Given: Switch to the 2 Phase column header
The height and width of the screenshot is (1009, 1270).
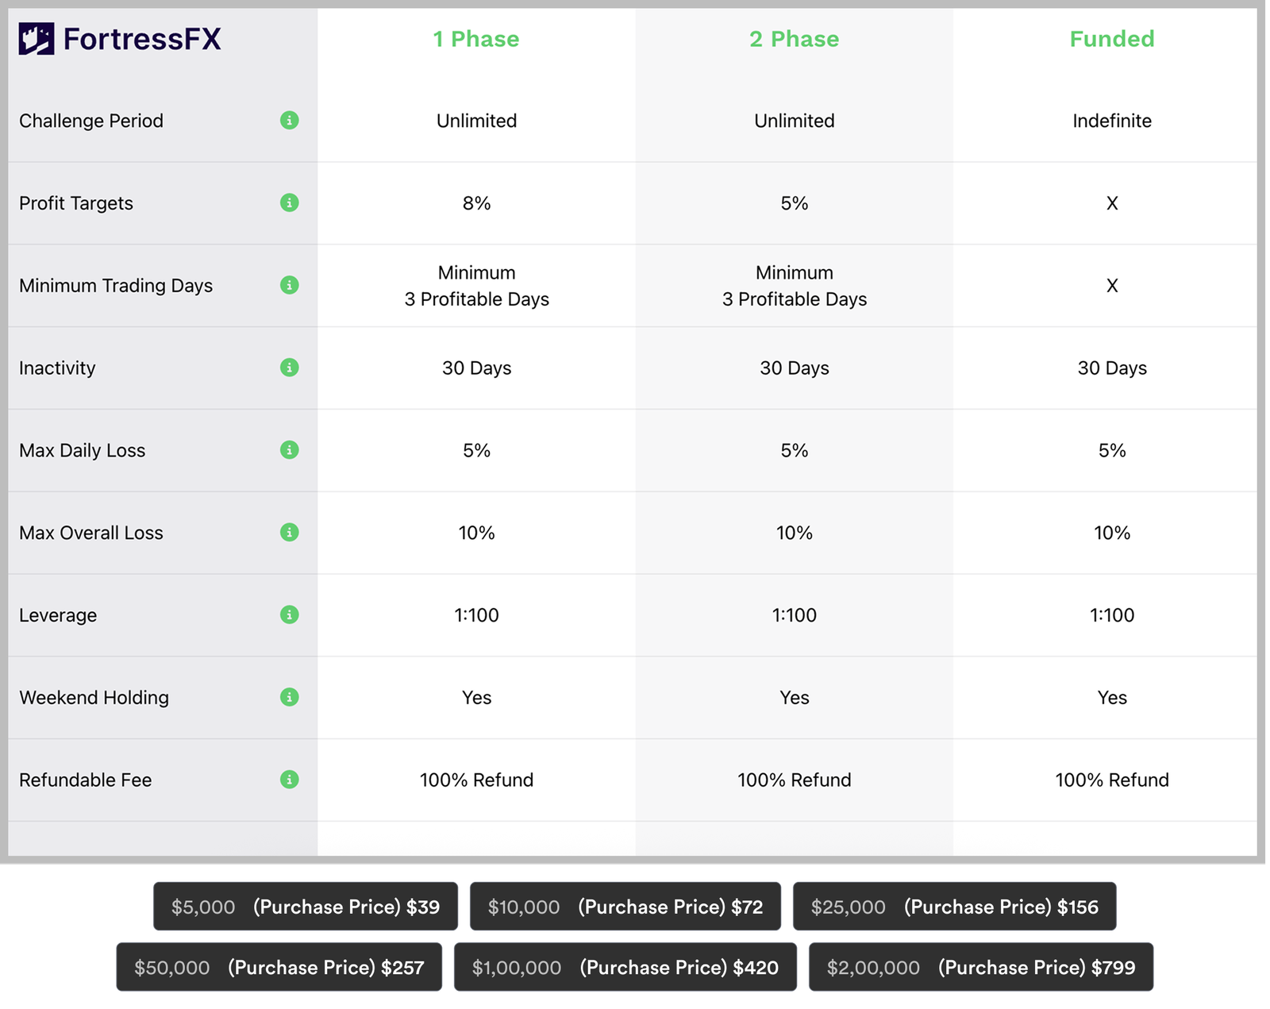Looking at the screenshot, I should [x=794, y=39].
